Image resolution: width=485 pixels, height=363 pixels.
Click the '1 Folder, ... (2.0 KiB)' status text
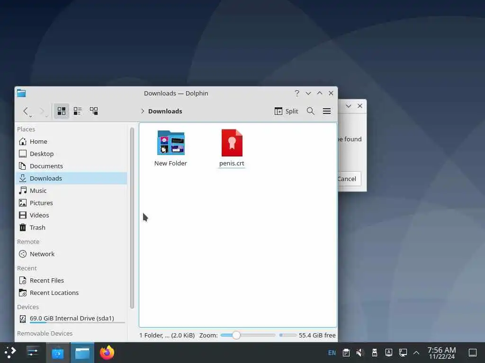click(167, 335)
